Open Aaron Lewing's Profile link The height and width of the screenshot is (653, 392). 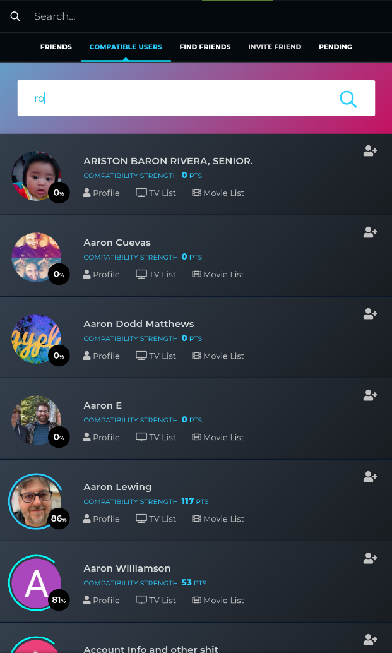(x=101, y=519)
